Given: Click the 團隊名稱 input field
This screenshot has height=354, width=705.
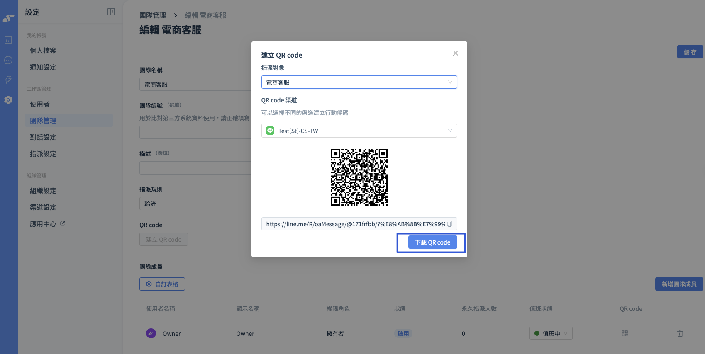Looking at the screenshot, I should (x=195, y=84).
